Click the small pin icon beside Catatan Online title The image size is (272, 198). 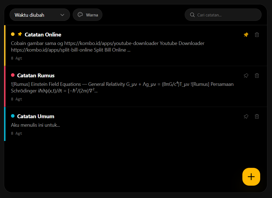coord(20,34)
